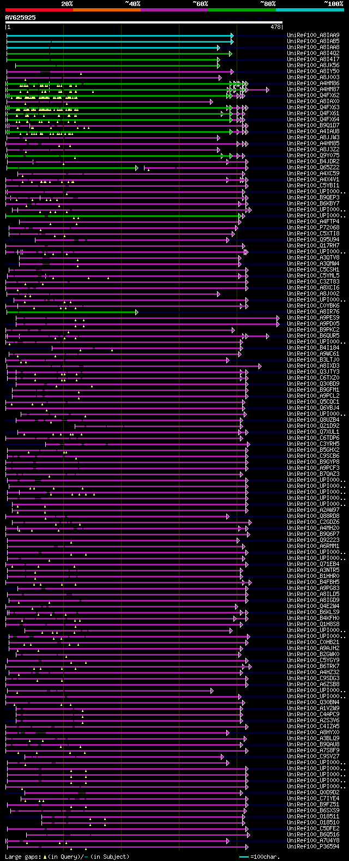Screen dimensions: 349x861
Task: Click UniRef100_A4HM87 label
Action: 313,89
